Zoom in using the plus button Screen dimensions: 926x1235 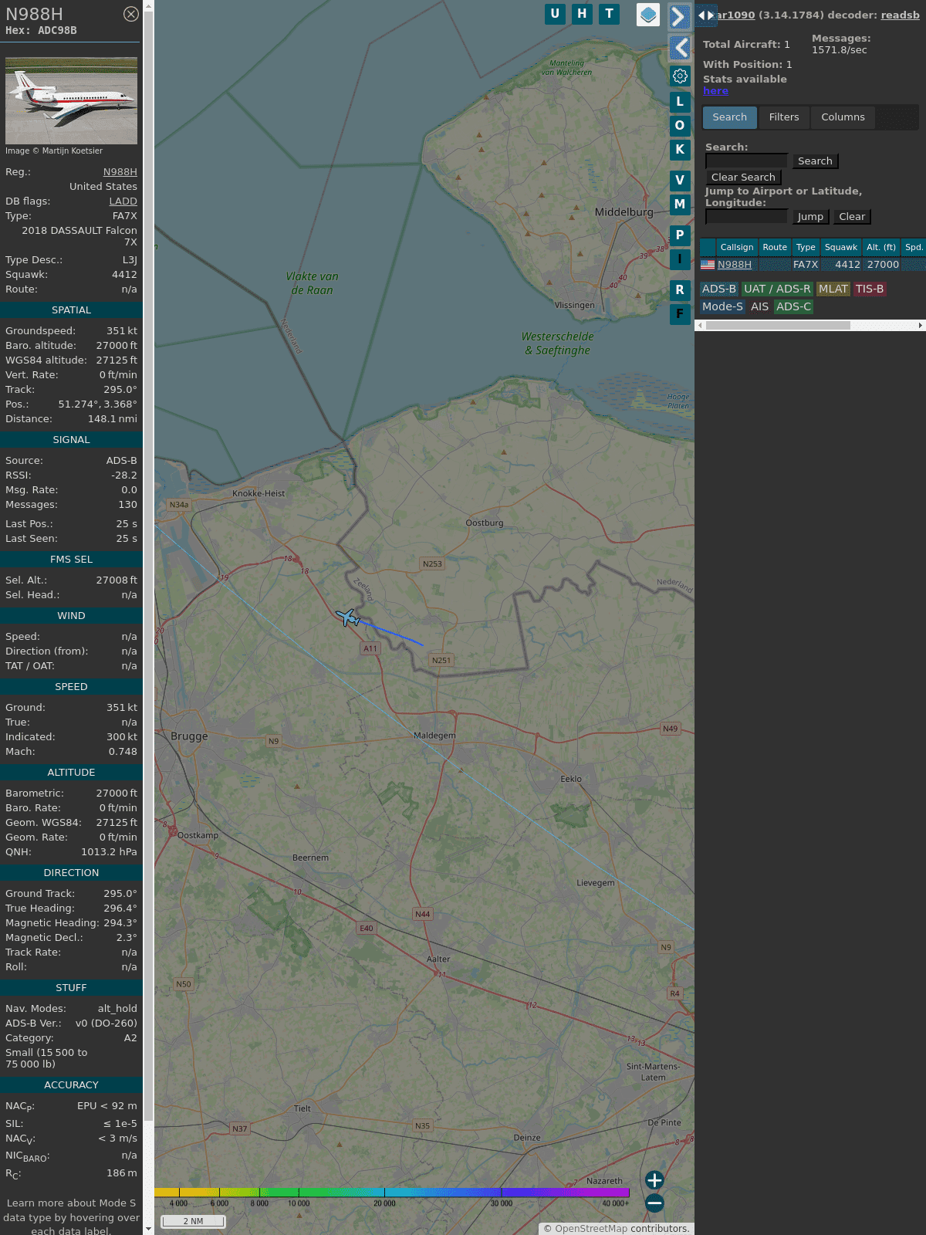click(654, 1180)
